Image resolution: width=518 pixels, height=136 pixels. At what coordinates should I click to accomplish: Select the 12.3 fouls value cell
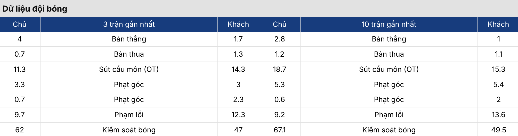pos(238,115)
